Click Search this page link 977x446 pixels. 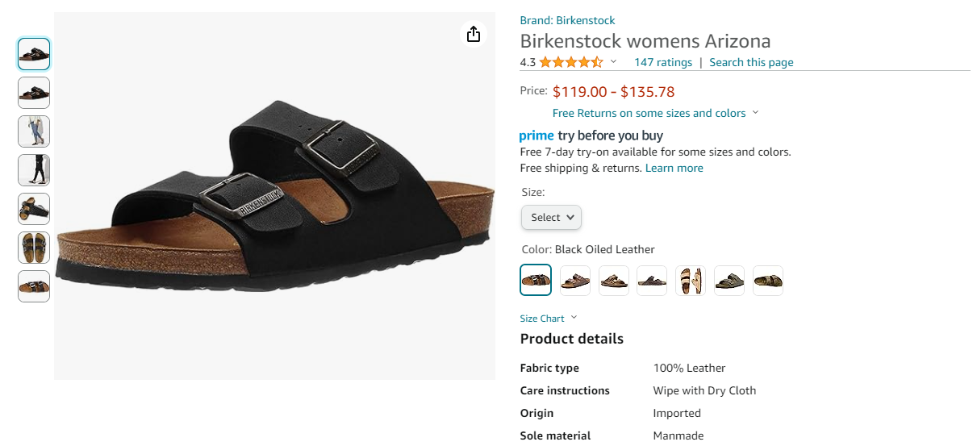point(751,62)
